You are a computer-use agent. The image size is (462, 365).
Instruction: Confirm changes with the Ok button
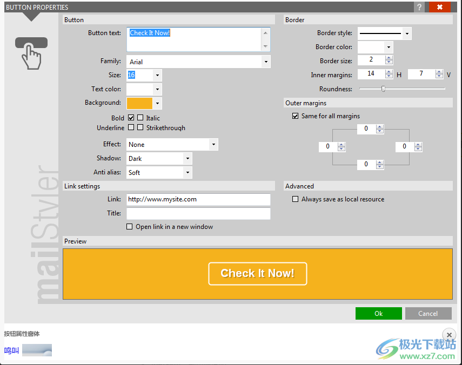378,313
